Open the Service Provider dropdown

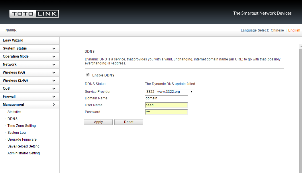click(x=170, y=92)
